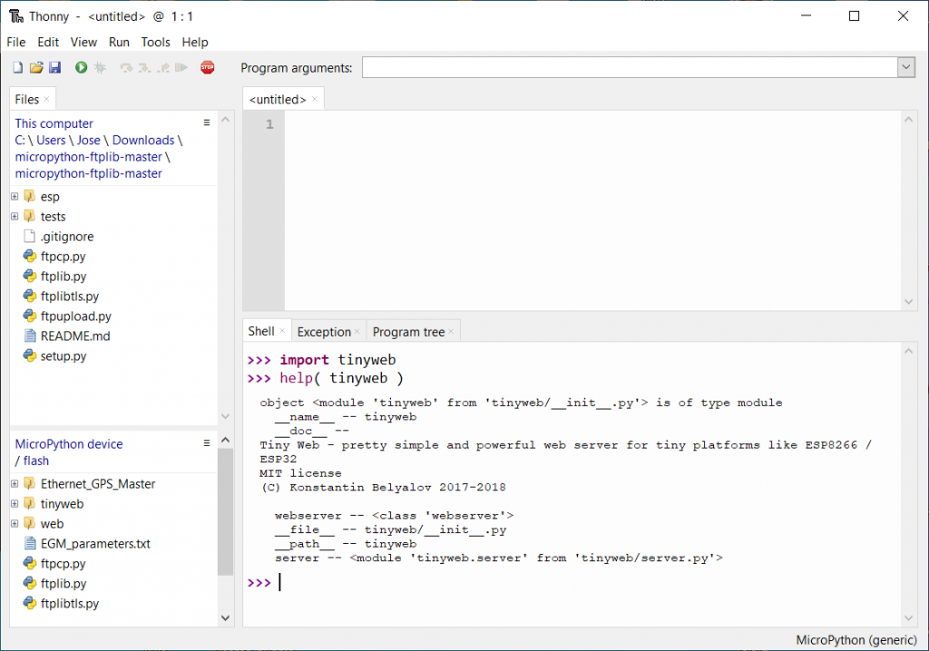Open the Tools menu
This screenshot has width=929, height=651.
tap(155, 42)
